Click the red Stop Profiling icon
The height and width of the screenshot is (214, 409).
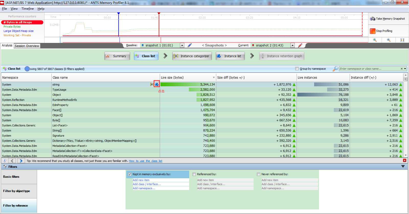(372, 31)
